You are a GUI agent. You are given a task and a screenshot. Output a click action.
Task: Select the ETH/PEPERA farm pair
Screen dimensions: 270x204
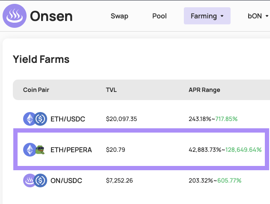point(71,150)
